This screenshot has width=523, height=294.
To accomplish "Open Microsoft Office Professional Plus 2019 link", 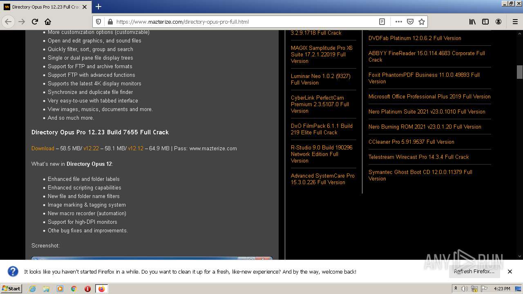I will pyautogui.click(x=429, y=96).
